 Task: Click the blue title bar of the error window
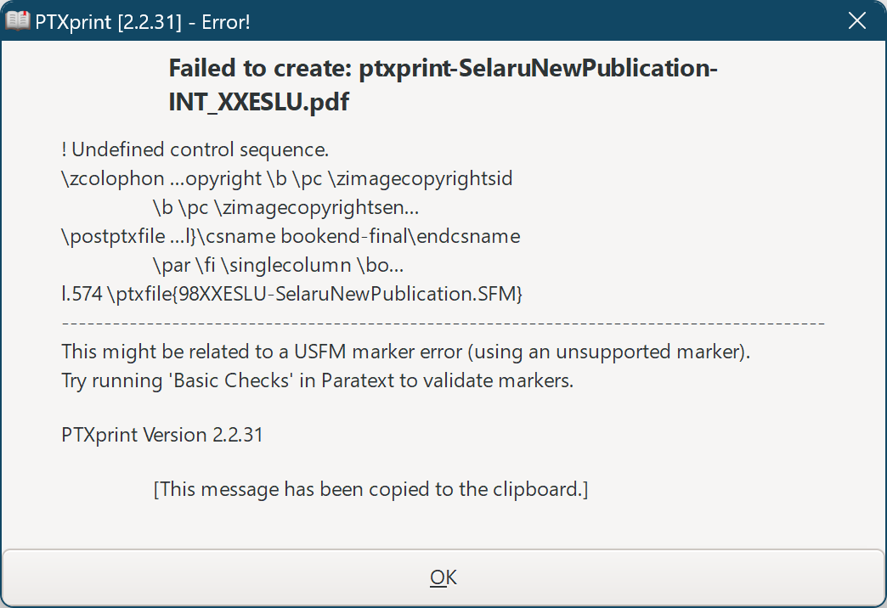coord(510,20)
